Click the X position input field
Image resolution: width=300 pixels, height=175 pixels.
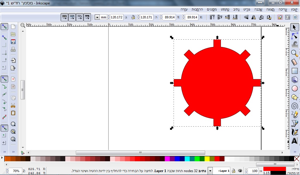pyautogui.click(x=192, y=17)
